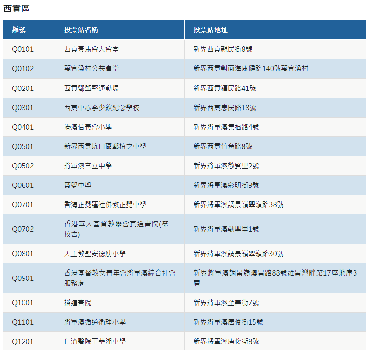
Task: Click 香海正覺蓮社佛教正覺中學 name cell
Action: click(105, 204)
